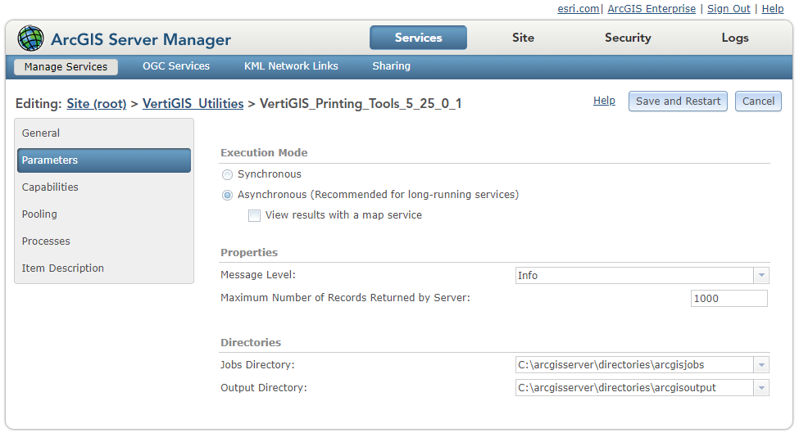The image size is (799, 433).
Task: Click the VertiGIS_Printing_Tools_5_25_0_1 service name
Action: (361, 104)
